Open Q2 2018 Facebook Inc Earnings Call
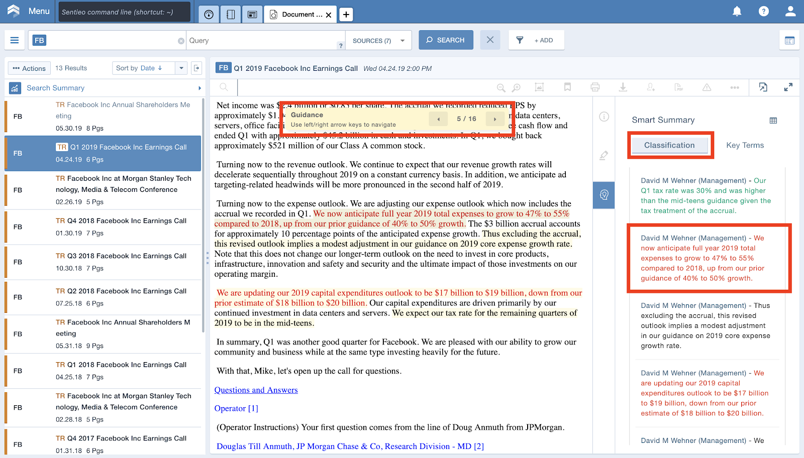Screen dimensions: 804x458 [x=103, y=297]
